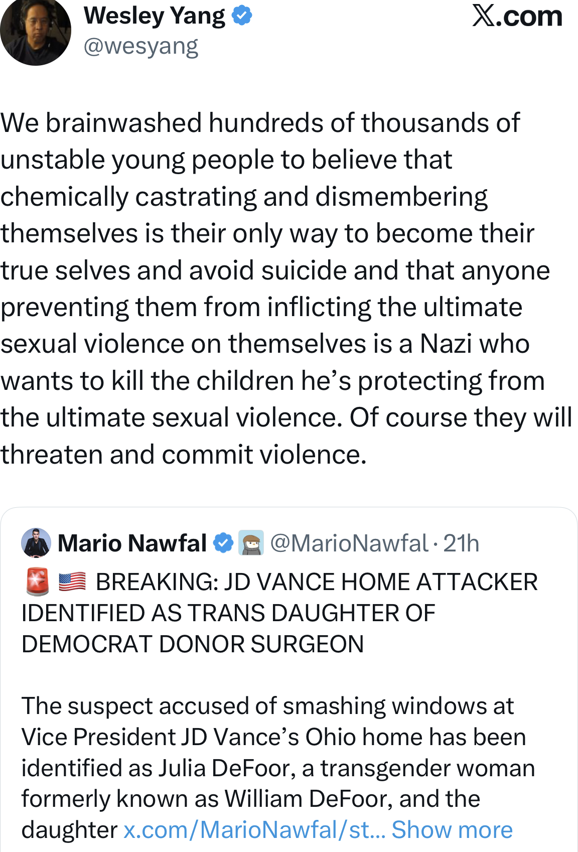The image size is (578, 852).
Task: Click the Wesley Yang display name
Action: click(x=154, y=16)
